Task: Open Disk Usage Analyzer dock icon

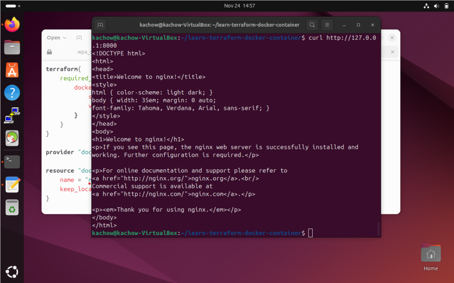Action: [x=12, y=138]
